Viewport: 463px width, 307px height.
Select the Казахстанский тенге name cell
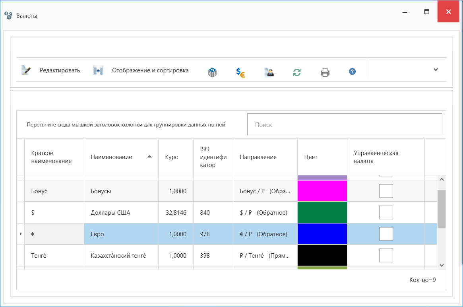(x=121, y=255)
